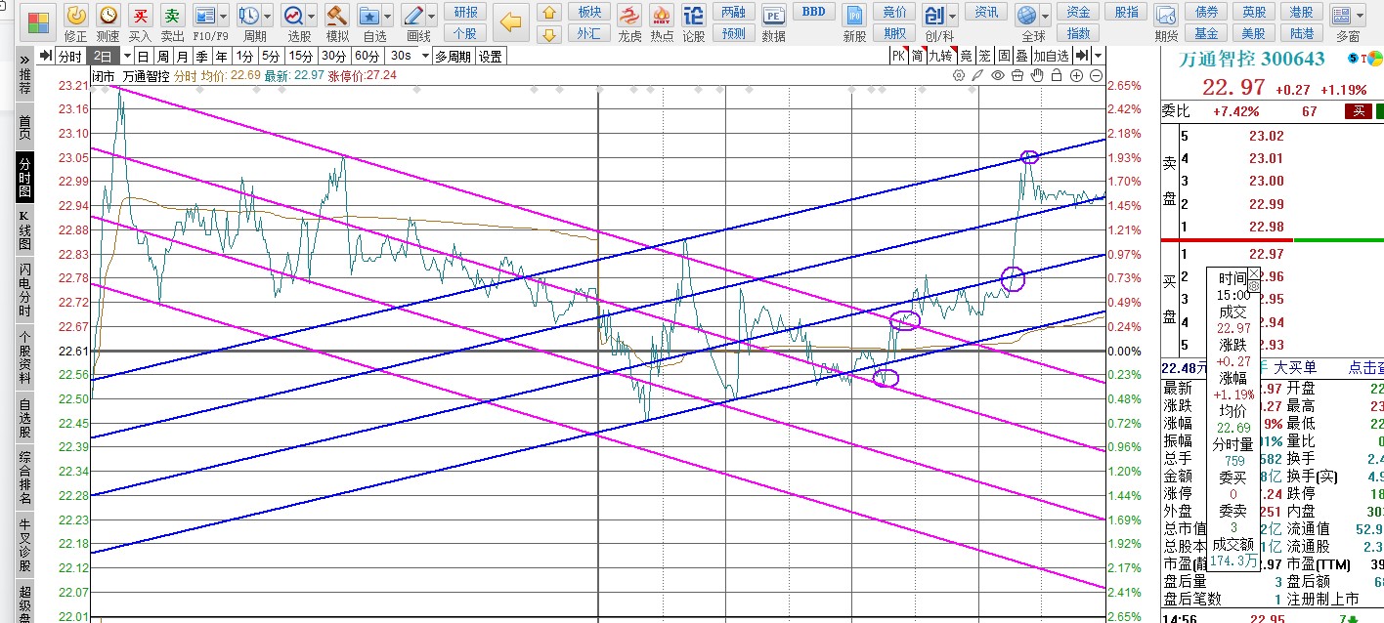Expand the 选股 dropdown arrow
The width and height of the screenshot is (1384, 623).
[312, 17]
